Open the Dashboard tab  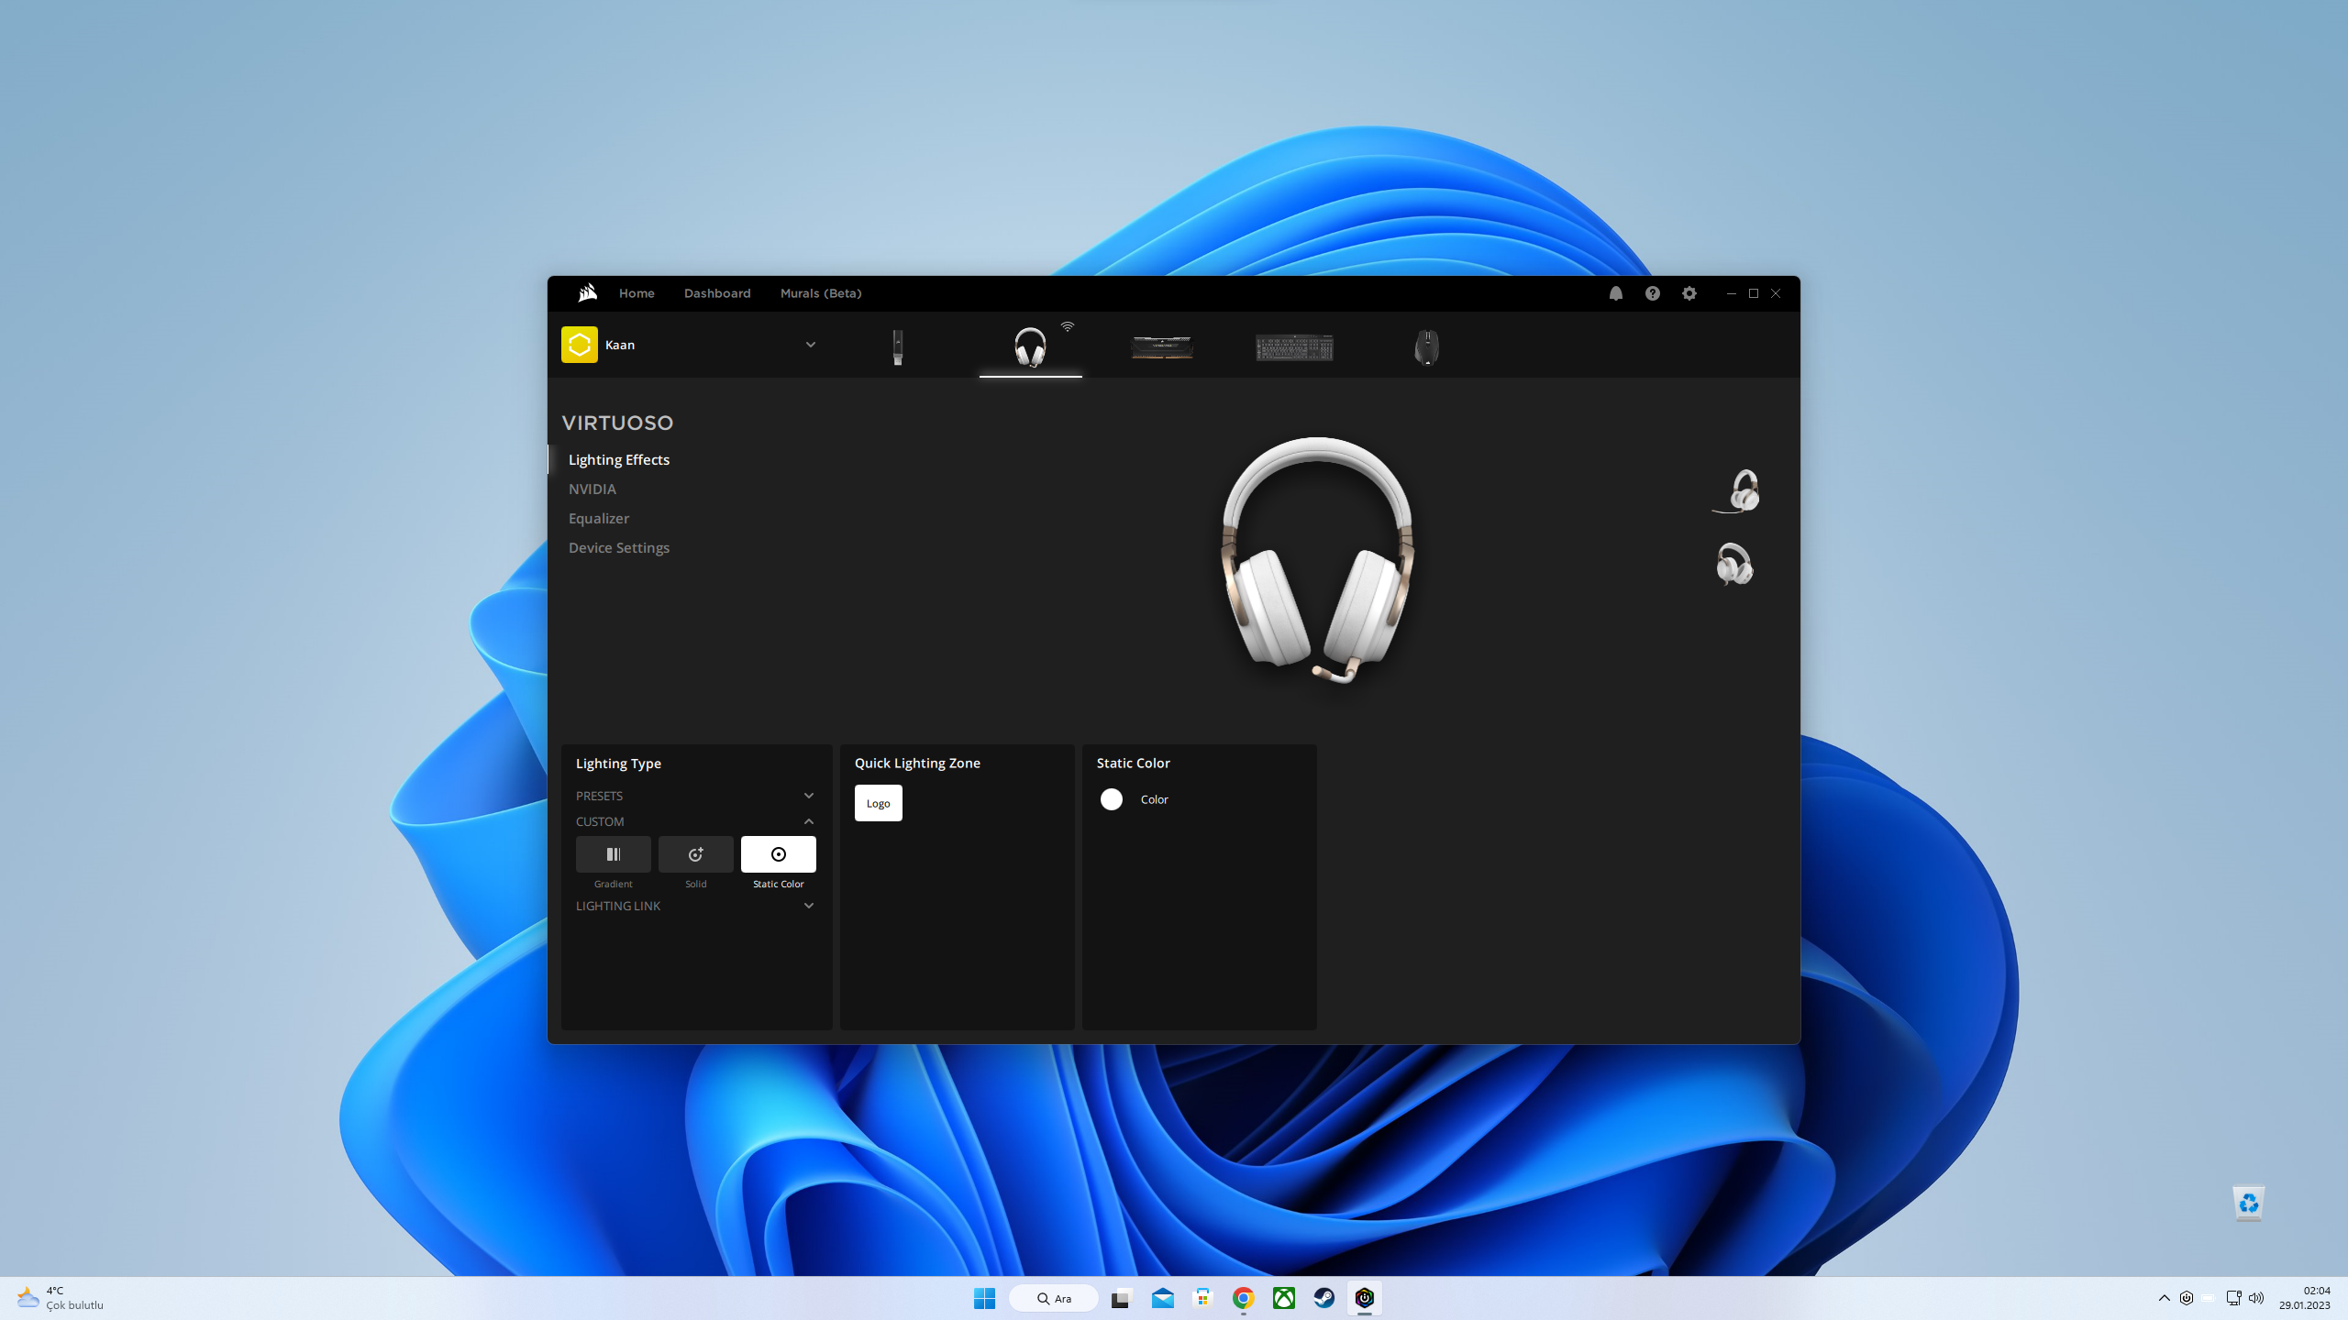pos(717,293)
